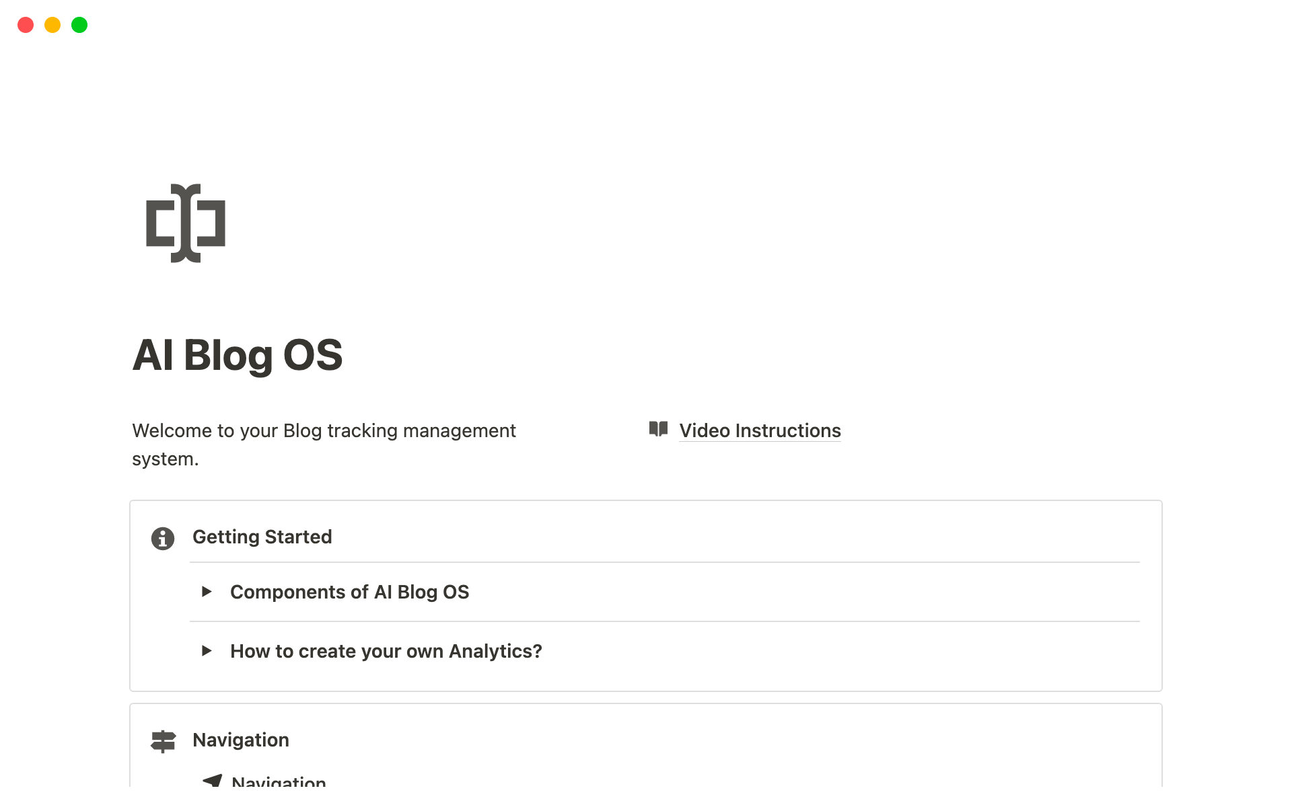Open the Navigation link below the callout heading
The image size is (1292, 807).
pos(279,781)
